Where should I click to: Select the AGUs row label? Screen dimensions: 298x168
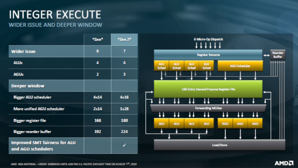click(18, 74)
